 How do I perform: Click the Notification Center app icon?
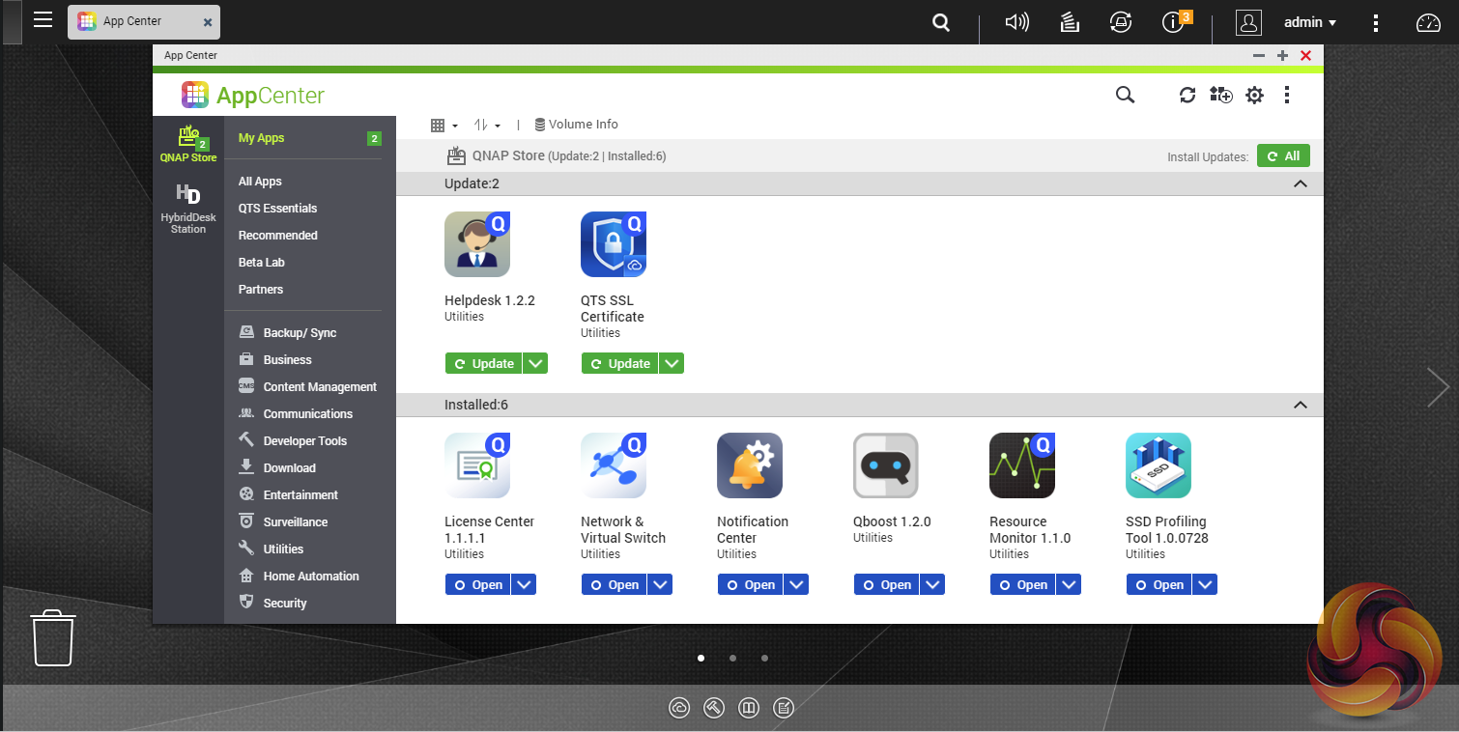click(750, 465)
